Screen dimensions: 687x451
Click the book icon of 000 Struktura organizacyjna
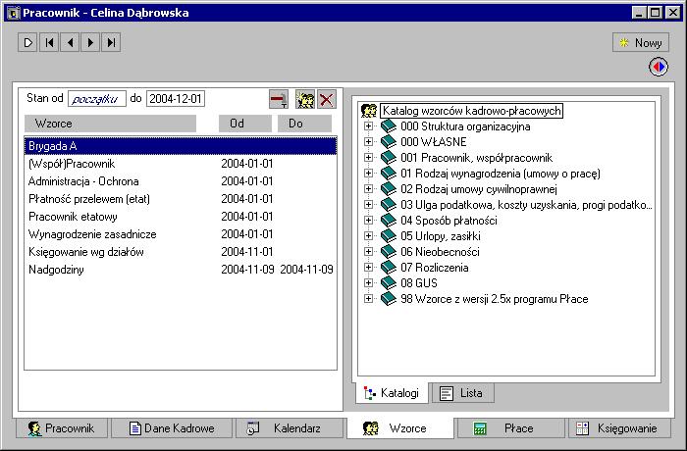tap(389, 126)
